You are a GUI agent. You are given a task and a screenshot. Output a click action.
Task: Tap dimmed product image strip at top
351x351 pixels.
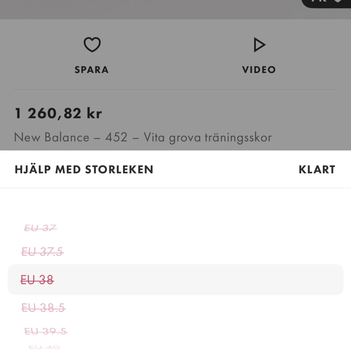tap(150, 9)
